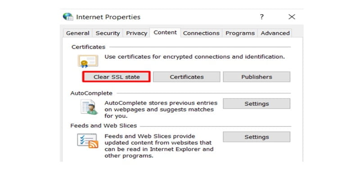Close the Internet Properties dialog
360x185 pixels.
tap(292, 17)
